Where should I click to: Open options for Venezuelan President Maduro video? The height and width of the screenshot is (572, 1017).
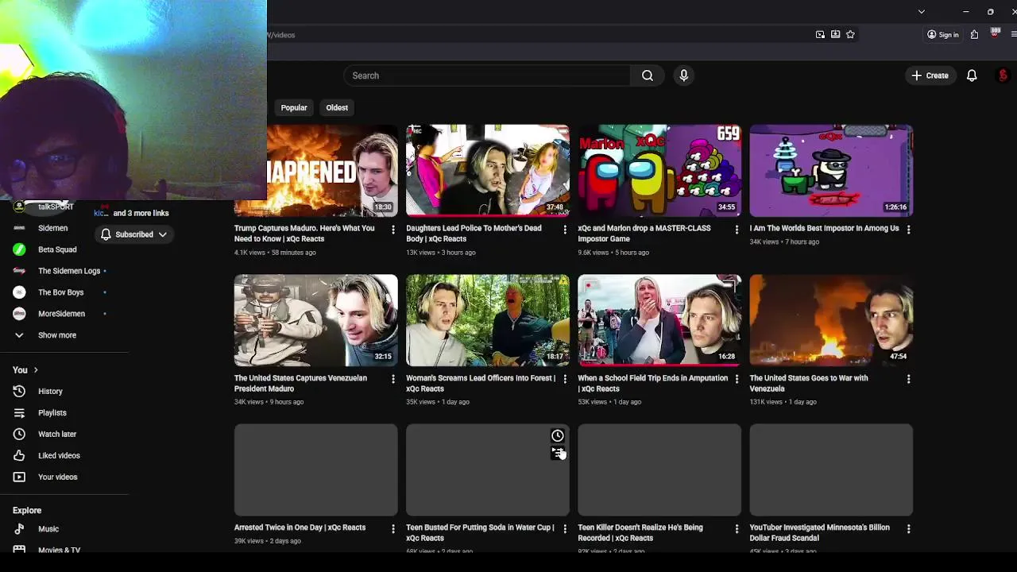coord(392,380)
